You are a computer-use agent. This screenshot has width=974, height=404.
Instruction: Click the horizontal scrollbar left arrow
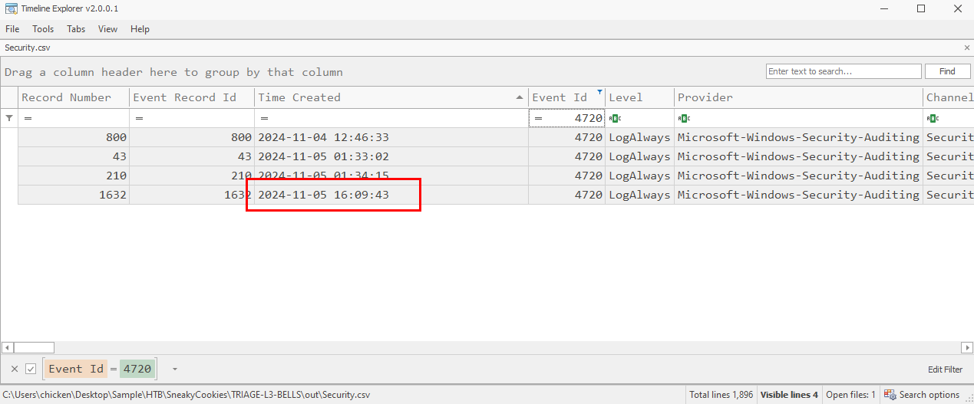(6, 347)
